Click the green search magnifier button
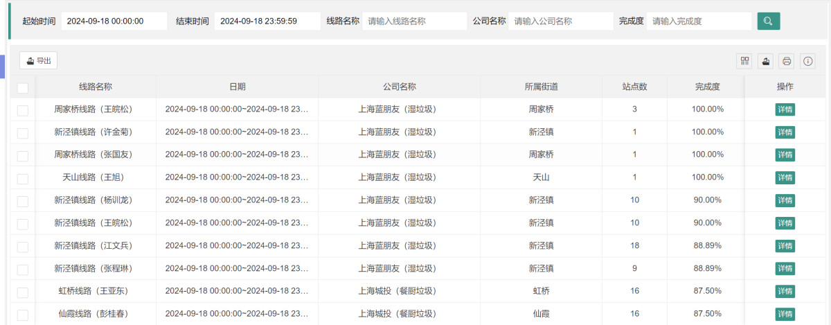Image resolution: width=831 pixels, height=325 pixels. [x=769, y=21]
